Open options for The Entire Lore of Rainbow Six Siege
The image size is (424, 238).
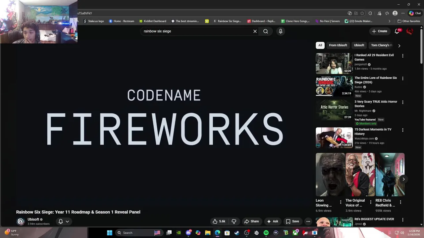pos(403,79)
